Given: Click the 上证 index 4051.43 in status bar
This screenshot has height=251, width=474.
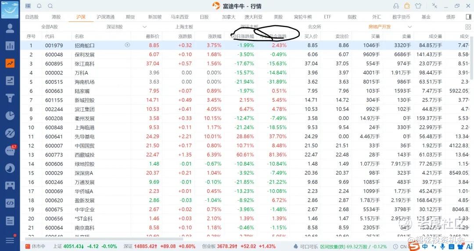Looking at the screenshot, I should 85,247.
